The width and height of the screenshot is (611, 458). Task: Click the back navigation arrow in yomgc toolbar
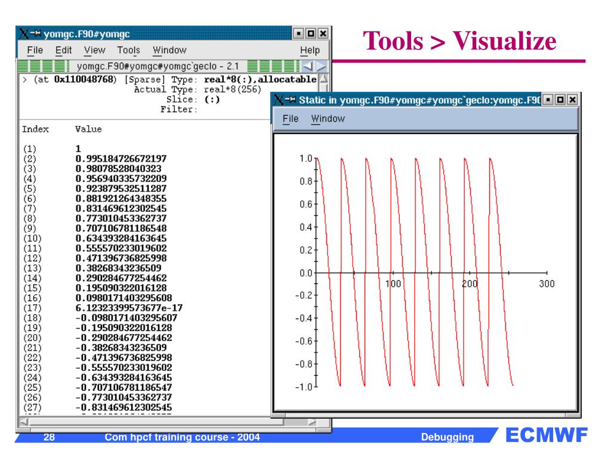tap(308, 66)
